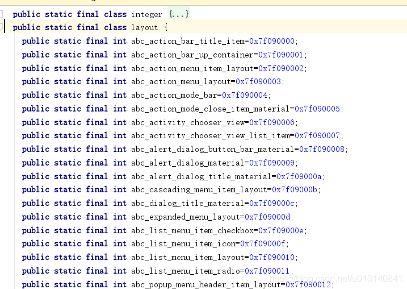The height and width of the screenshot is (289, 407).
Task: Click value 0x7f090008
Action: point(322,149)
